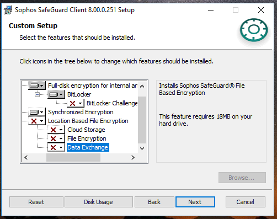Select the BitLocker Challenge tree item
277x219 pixels.
click(112, 103)
